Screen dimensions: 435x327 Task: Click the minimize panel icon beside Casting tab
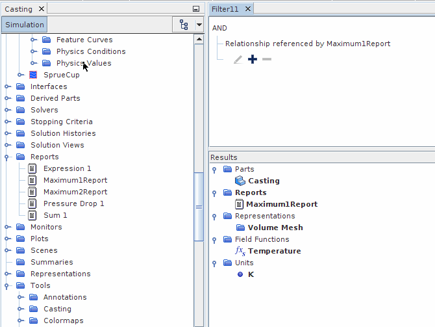click(x=196, y=9)
